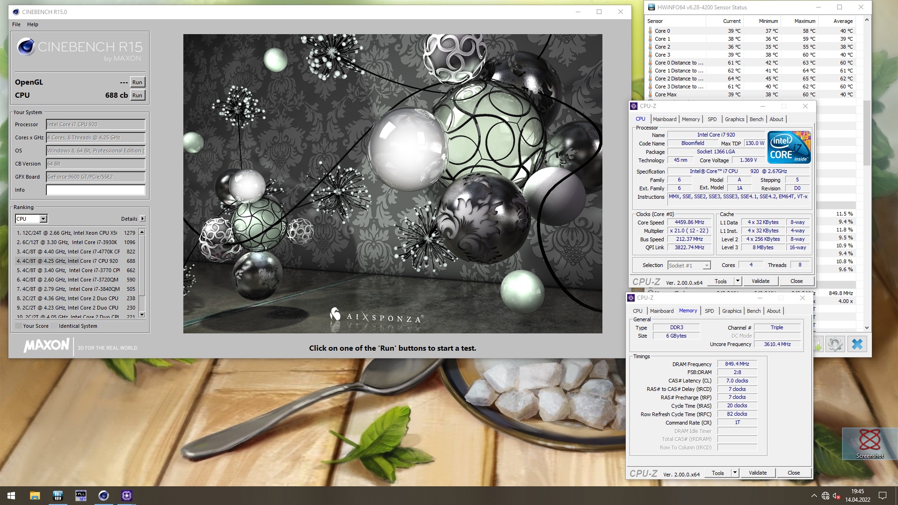Image resolution: width=898 pixels, height=505 pixels.
Task: Open Graphics tab in upper CPU-Z
Action: (734, 119)
